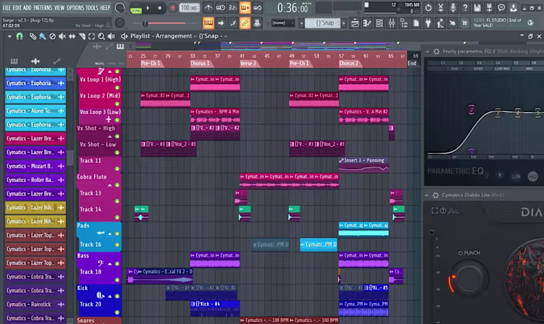Save project with floppy disk icon
The height and width of the screenshot is (324, 544).
click(477, 7)
